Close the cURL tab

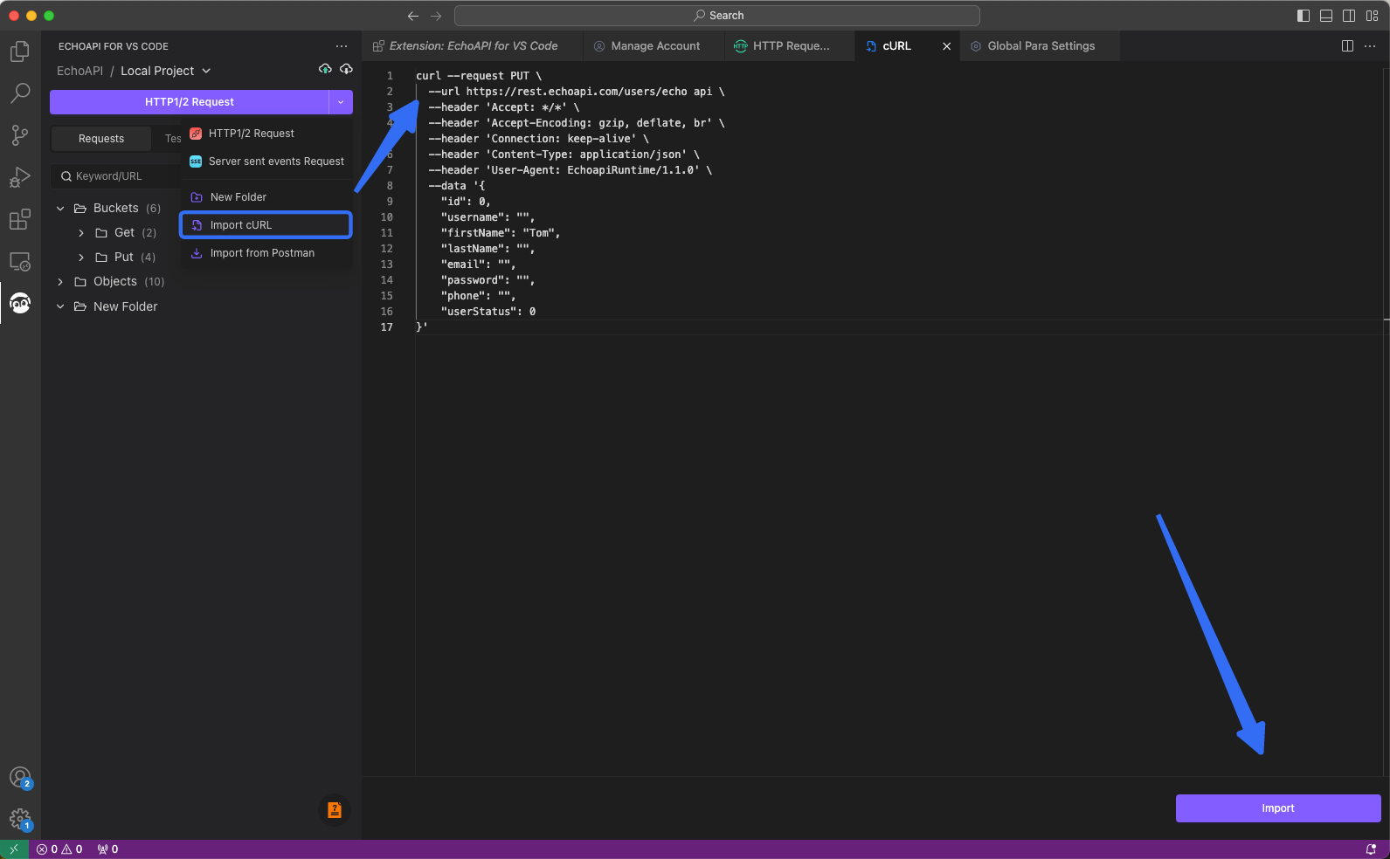[946, 46]
